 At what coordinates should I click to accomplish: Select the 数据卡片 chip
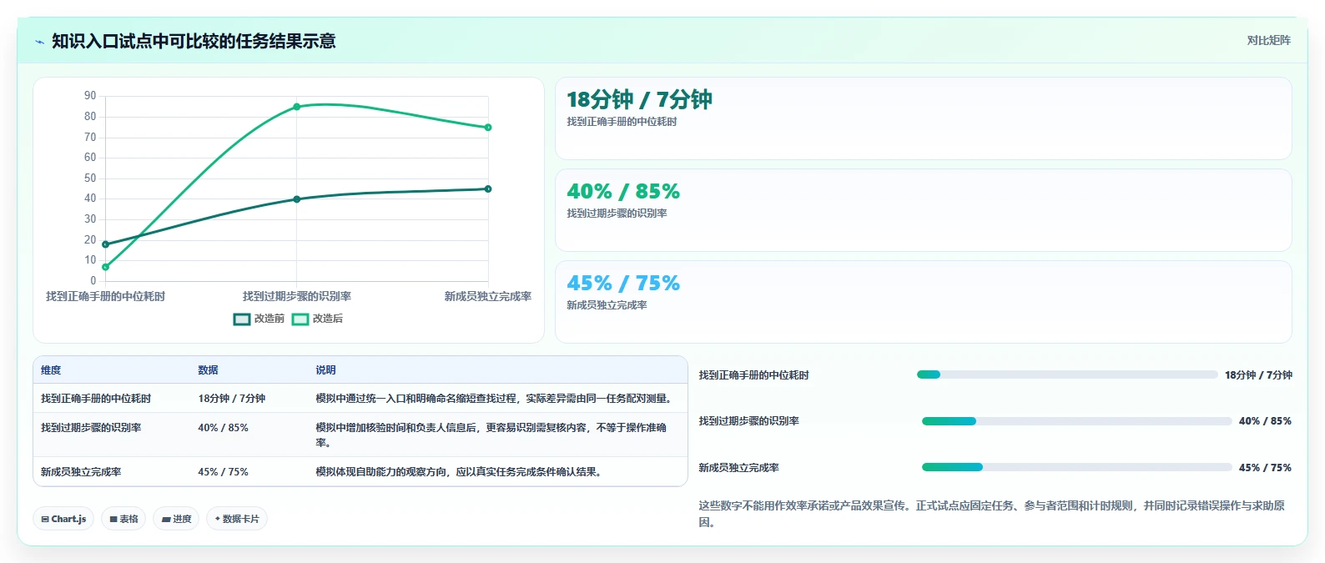pyautogui.click(x=237, y=519)
